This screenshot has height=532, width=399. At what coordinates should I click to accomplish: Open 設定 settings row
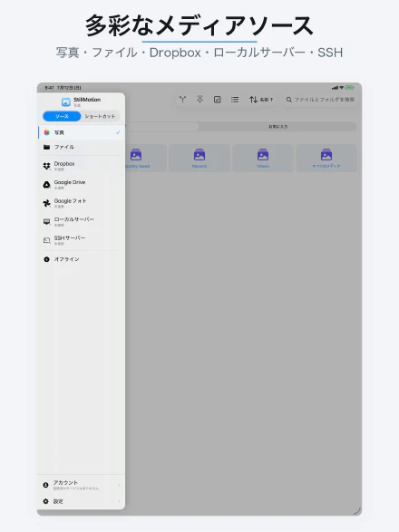tap(81, 501)
